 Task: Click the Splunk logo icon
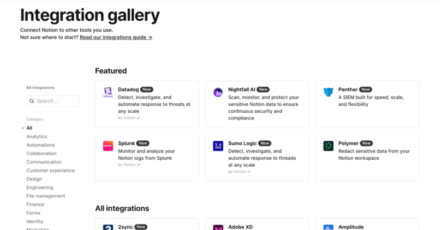click(x=108, y=146)
